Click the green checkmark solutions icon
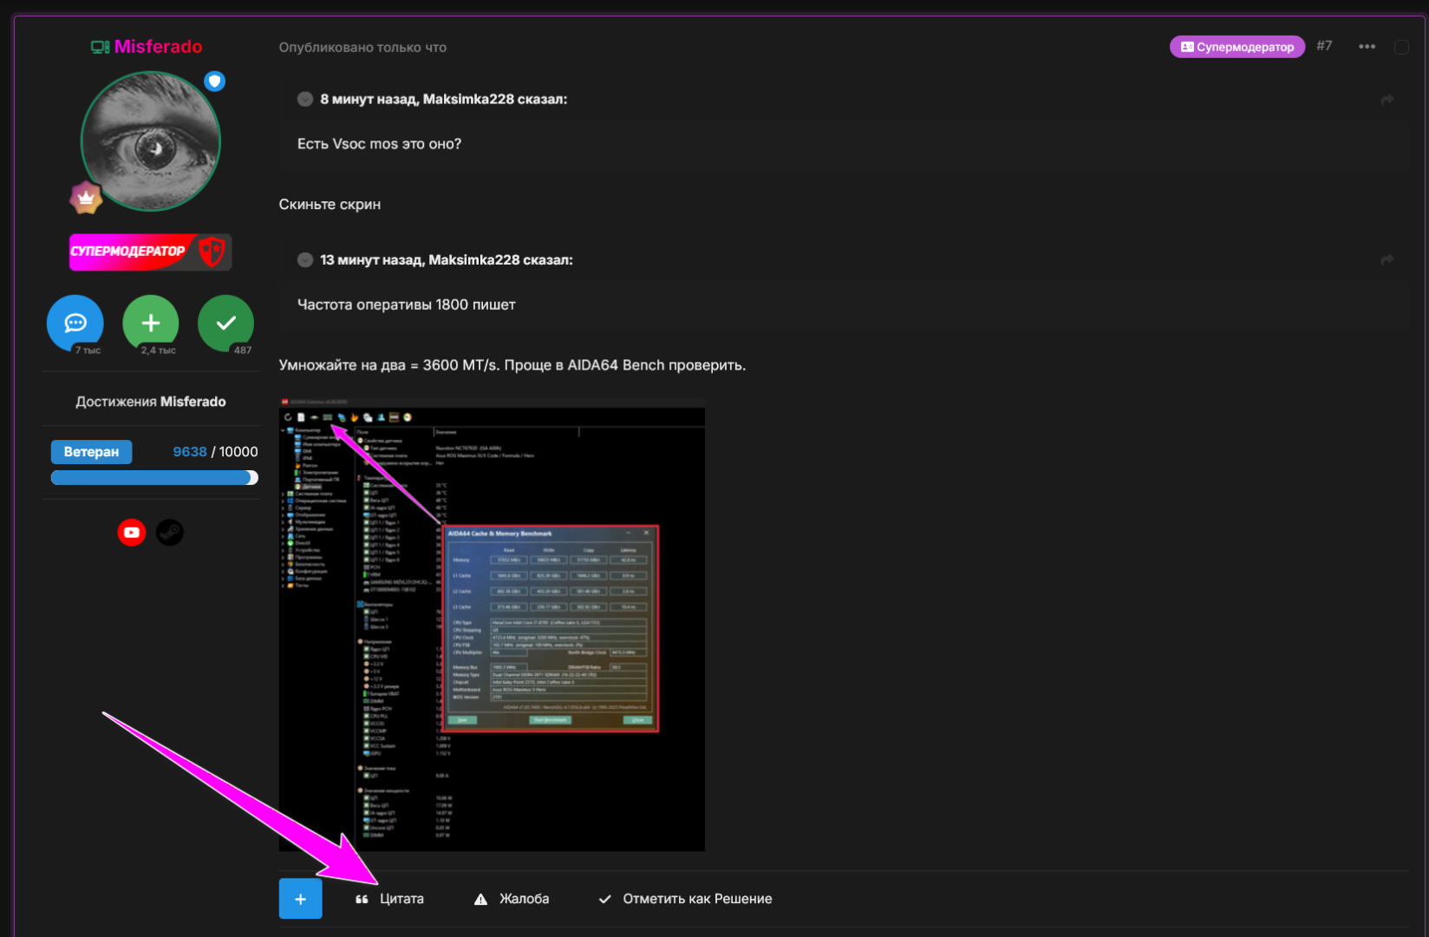 pyautogui.click(x=225, y=324)
